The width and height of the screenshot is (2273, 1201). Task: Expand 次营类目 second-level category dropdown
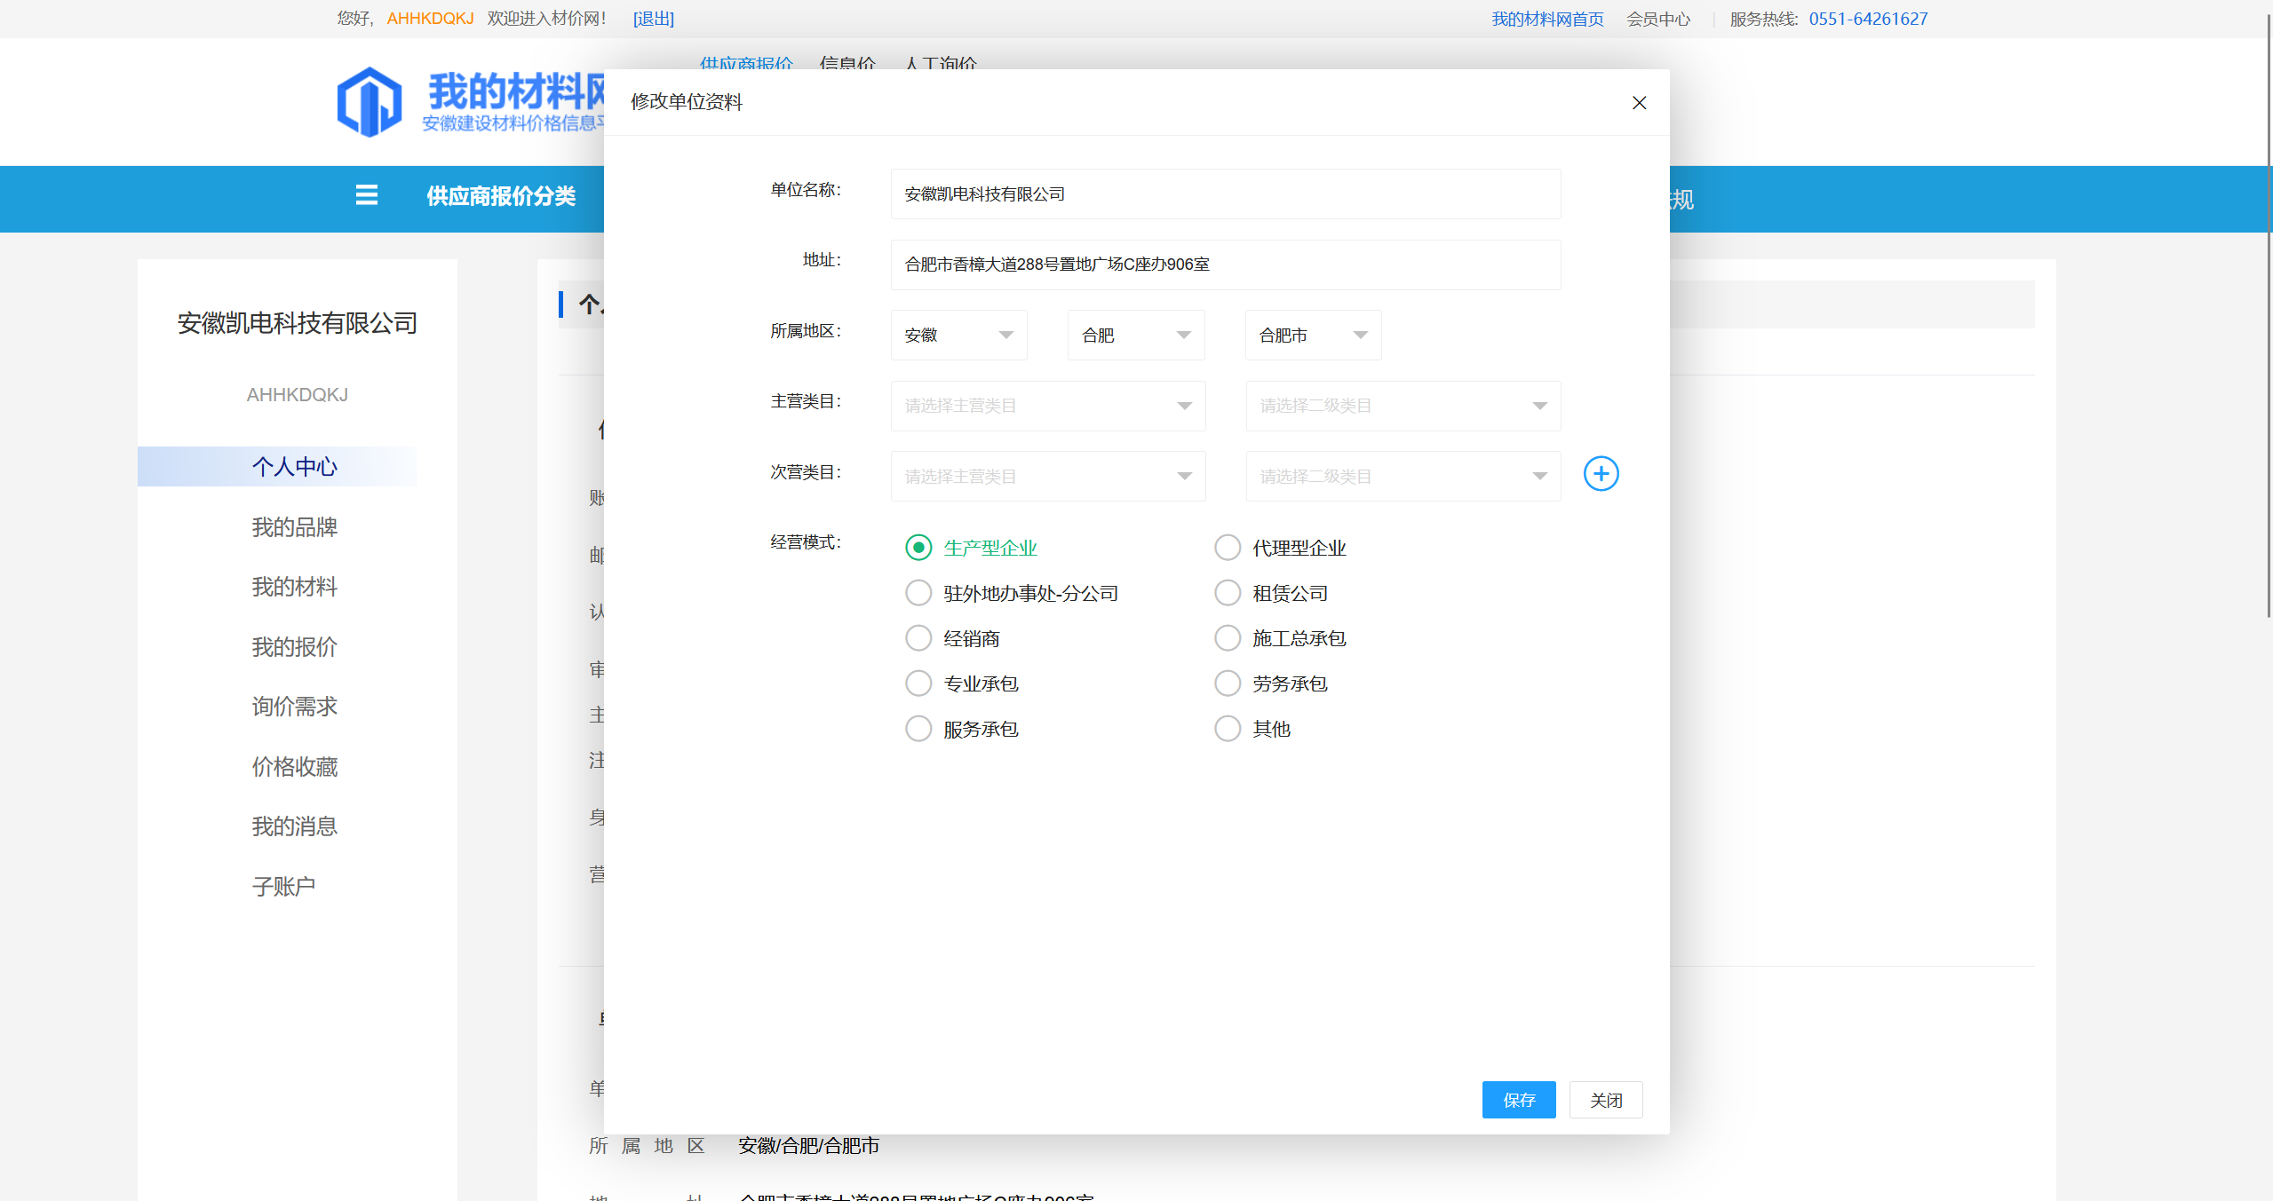tap(1403, 477)
